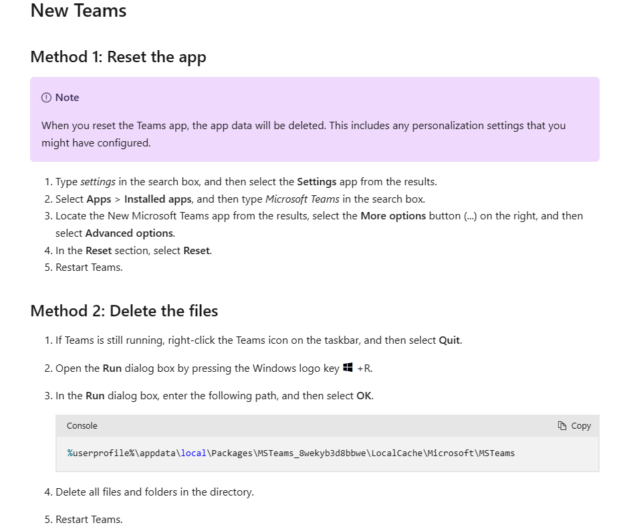Viewport: 617px width, 525px height.
Task: Click the bold 'Quit' text
Action: click(x=449, y=340)
